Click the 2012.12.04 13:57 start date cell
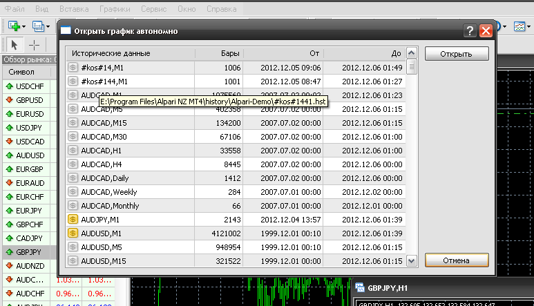The height and width of the screenshot is (306, 534). 291,220
